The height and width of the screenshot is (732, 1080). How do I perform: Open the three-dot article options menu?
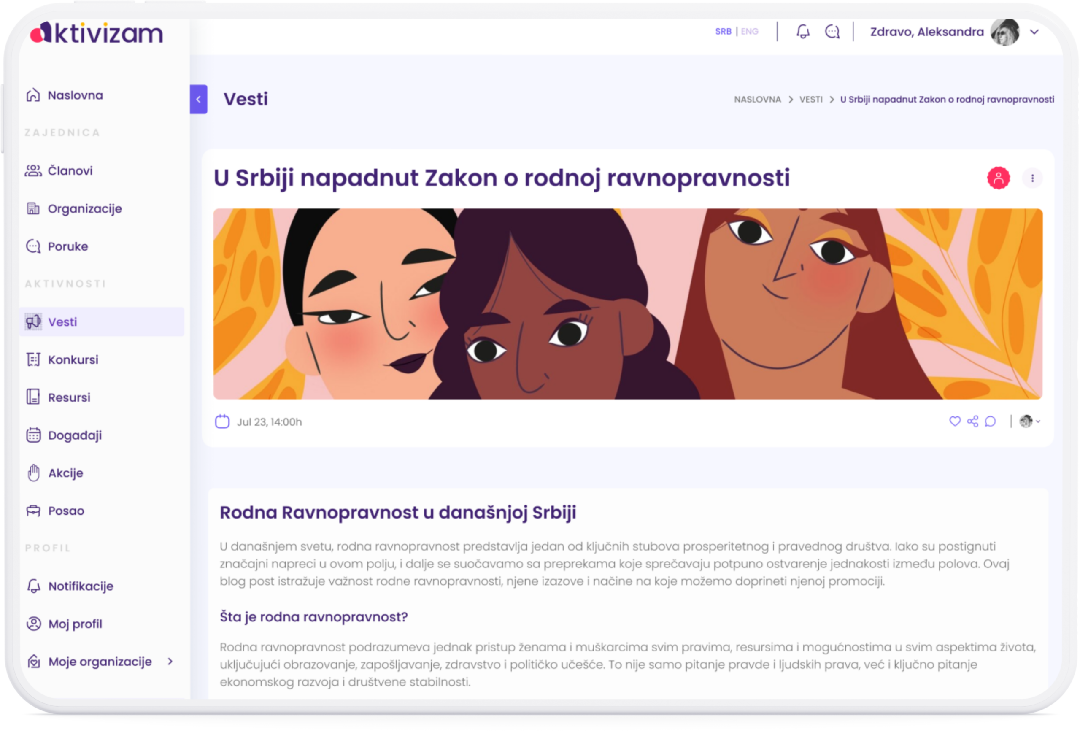click(1032, 178)
